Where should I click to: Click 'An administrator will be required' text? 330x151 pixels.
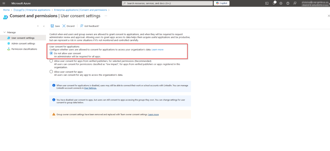[77, 56]
